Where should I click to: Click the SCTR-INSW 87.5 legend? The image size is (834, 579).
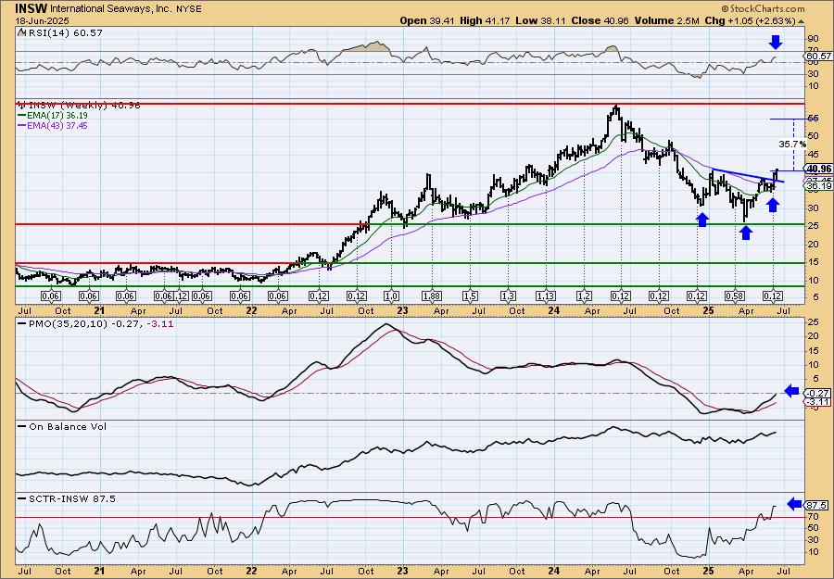67,498
